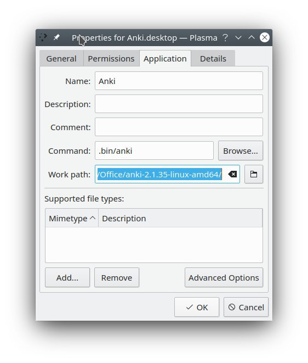Sort by the Mimetype column header
Viewport: 308px width, 363px height.
(72, 218)
